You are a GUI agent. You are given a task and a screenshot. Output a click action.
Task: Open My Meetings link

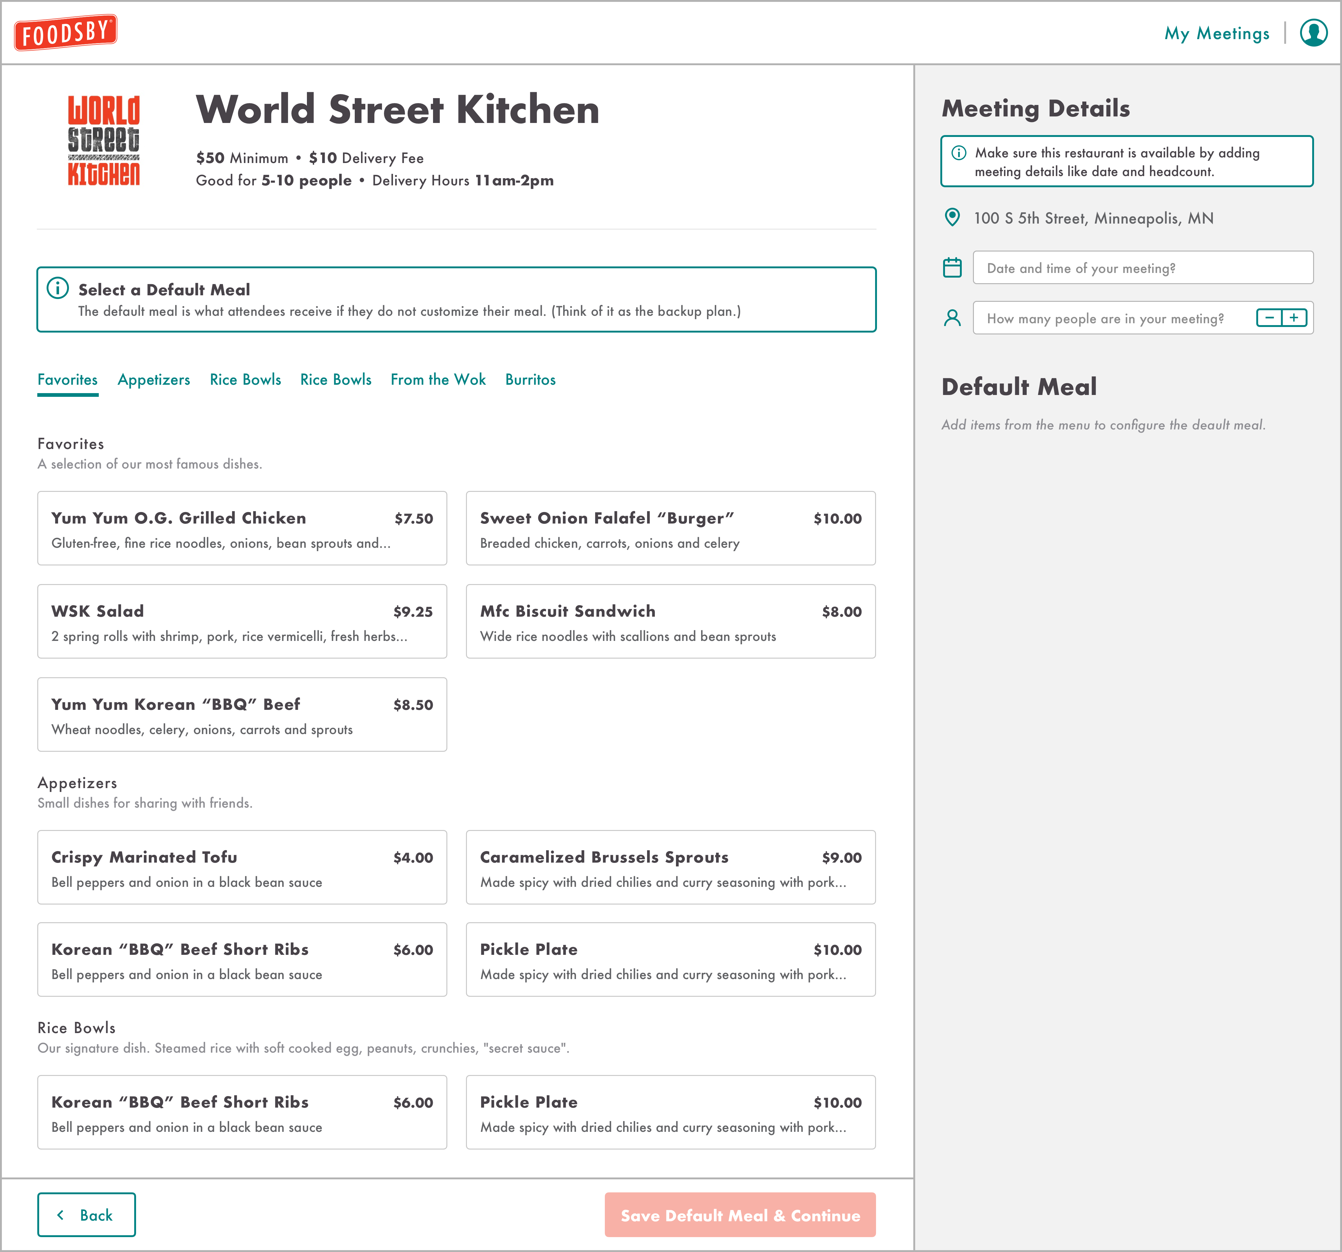point(1216,34)
